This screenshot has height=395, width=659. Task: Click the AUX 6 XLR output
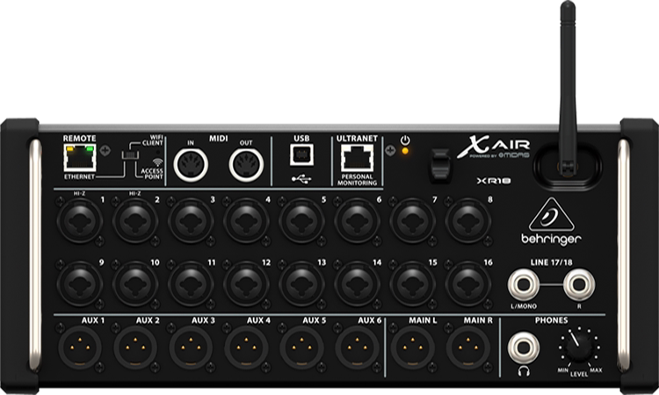pyautogui.click(x=358, y=348)
